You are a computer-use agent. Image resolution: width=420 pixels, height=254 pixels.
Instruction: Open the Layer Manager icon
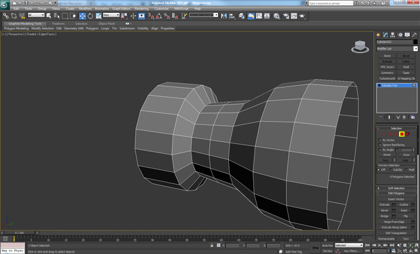(241, 16)
